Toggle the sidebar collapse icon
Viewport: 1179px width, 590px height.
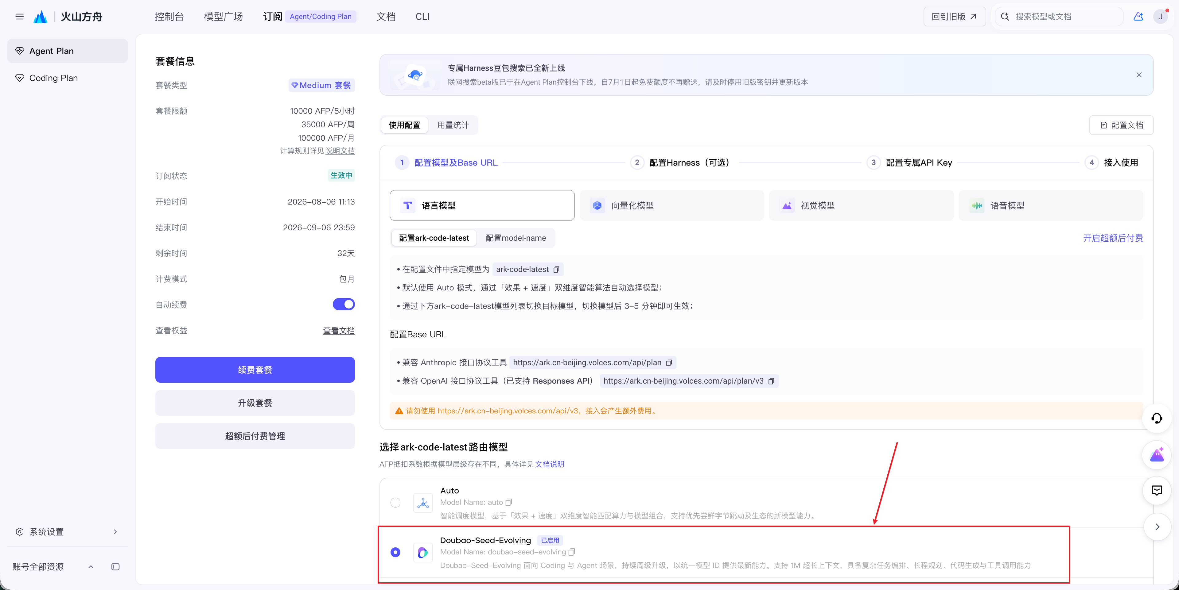point(115,567)
